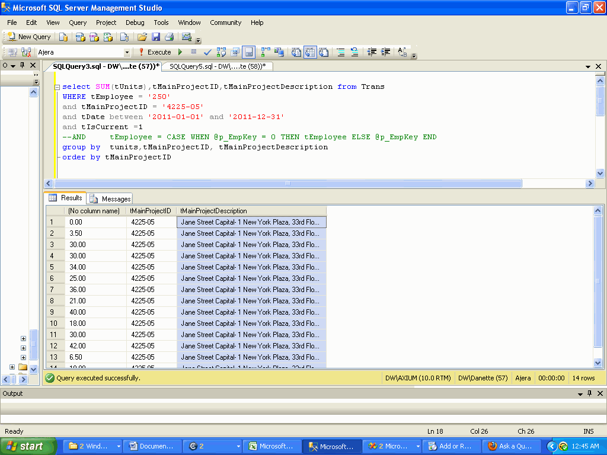Toggle the Results to Text output mode
The width and height of the screenshot is (607, 455).
click(295, 52)
